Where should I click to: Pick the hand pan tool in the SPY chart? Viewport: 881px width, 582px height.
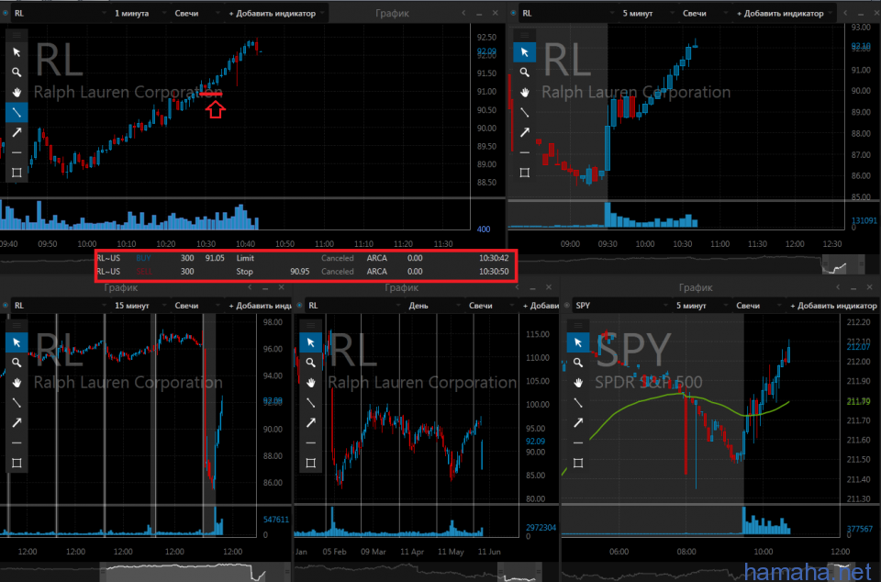(x=577, y=383)
